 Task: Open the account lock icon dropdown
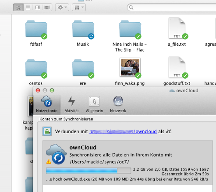[x=47, y=131]
